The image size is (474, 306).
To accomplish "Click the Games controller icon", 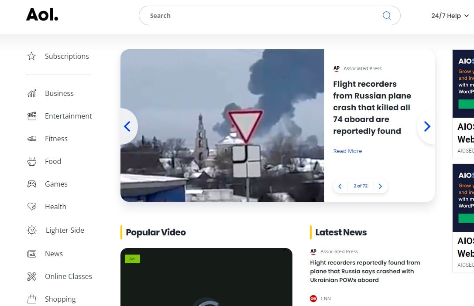I will (x=32, y=184).
